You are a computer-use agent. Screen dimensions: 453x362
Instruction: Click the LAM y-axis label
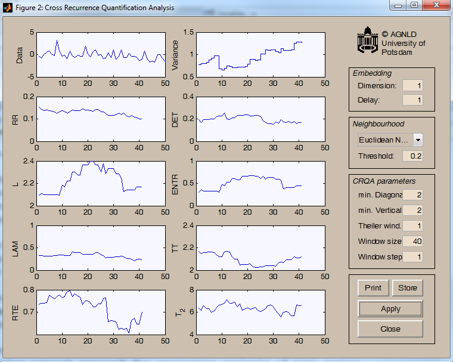click(15, 249)
